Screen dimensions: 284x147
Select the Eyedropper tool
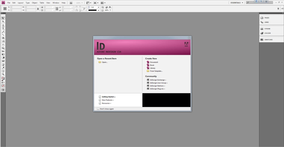[x=3, y=68]
